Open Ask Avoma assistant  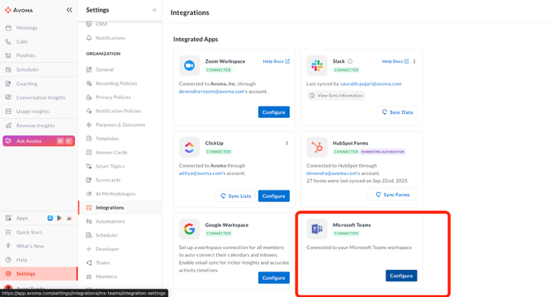point(39,141)
